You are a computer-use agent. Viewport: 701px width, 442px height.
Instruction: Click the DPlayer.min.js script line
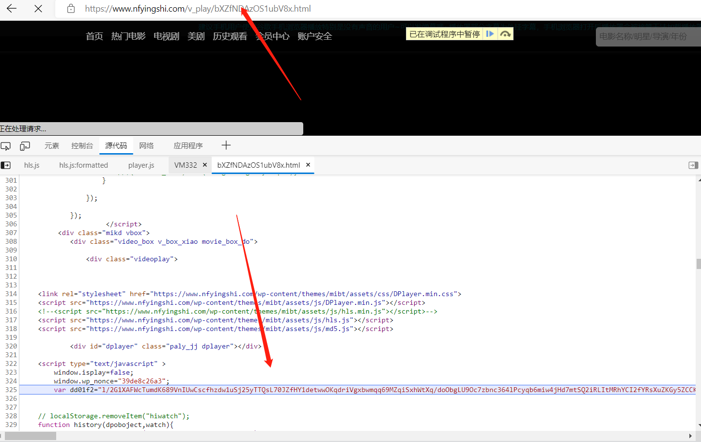(x=232, y=302)
